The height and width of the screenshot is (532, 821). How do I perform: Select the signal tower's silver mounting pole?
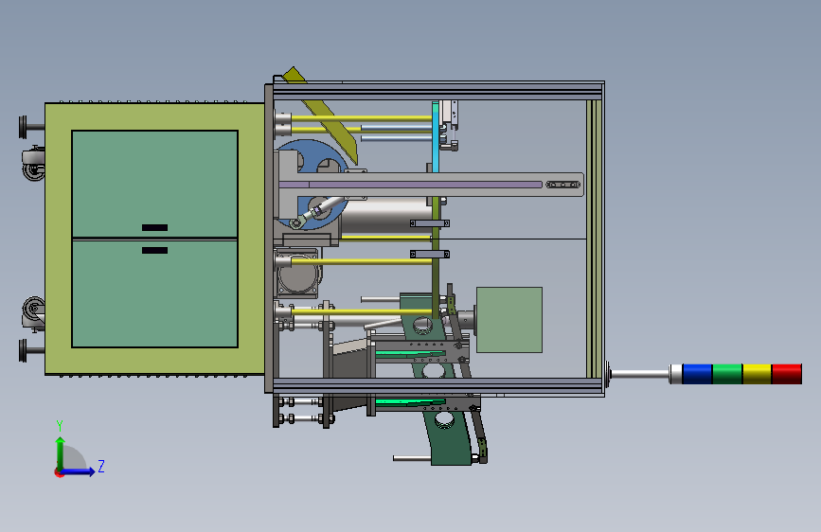pos(640,374)
